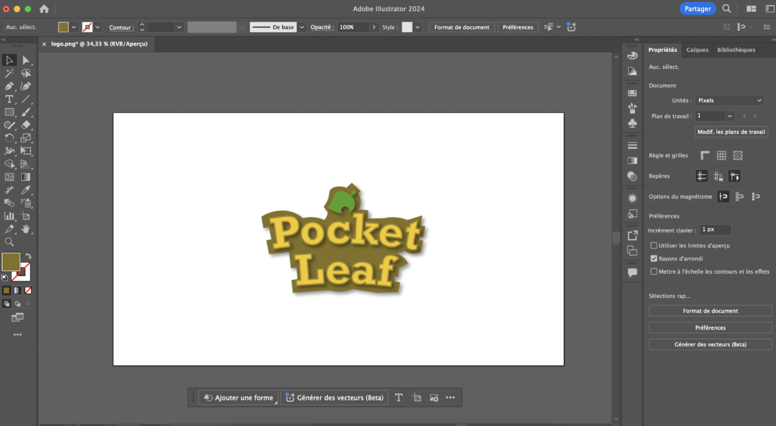
Task: Click Contour stepper arrows
Action: (x=142, y=27)
